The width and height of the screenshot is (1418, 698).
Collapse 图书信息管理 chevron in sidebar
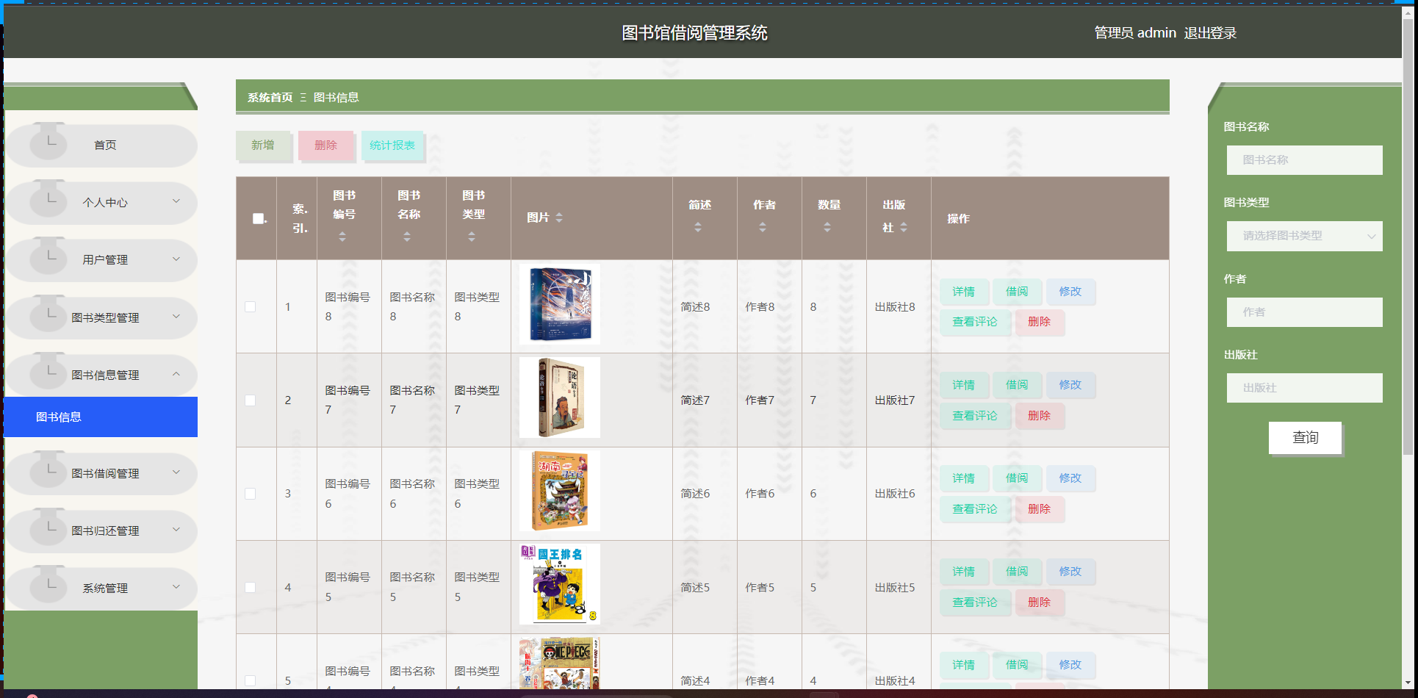[x=176, y=374]
